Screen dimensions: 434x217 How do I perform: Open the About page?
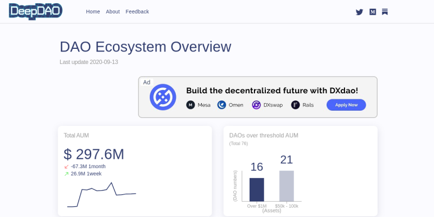coord(113,11)
